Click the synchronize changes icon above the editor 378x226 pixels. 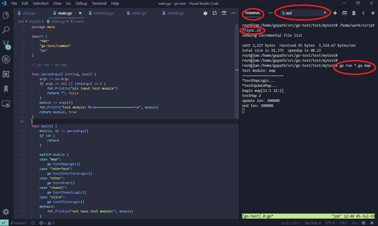[214, 13]
